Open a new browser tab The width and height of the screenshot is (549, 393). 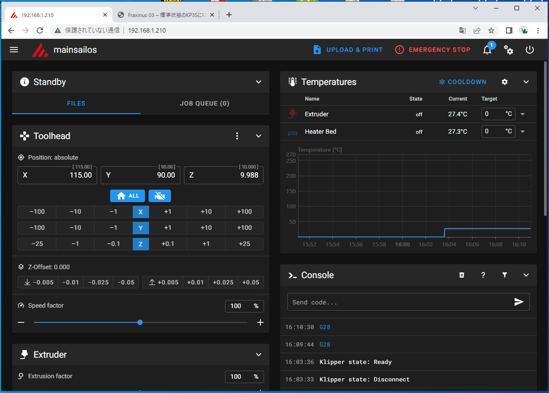(x=229, y=15)
